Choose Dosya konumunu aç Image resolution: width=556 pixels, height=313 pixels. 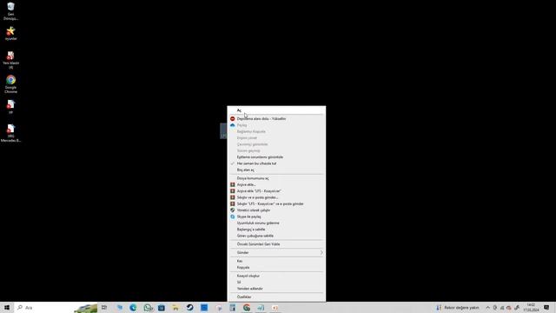click(x=276, y=178)
